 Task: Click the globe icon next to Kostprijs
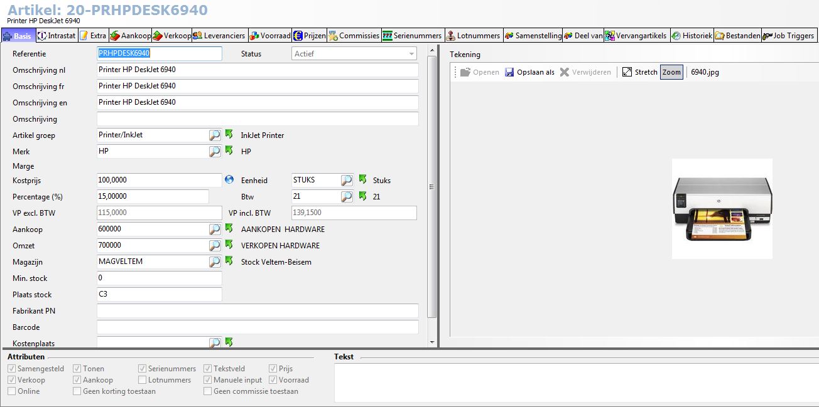pos(229,180)
